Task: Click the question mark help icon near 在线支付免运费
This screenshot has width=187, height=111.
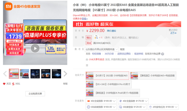Action: (162, 54)
